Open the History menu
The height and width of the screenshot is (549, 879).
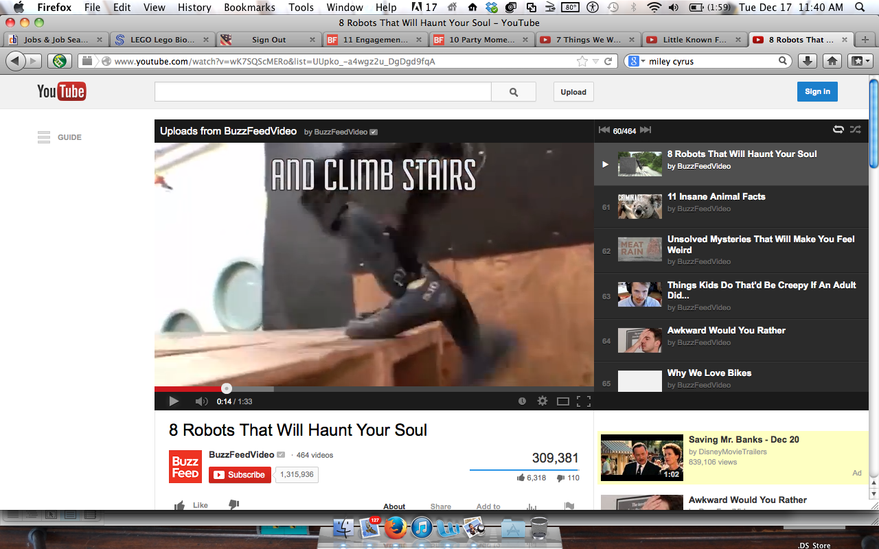click(x=194, y=8)
